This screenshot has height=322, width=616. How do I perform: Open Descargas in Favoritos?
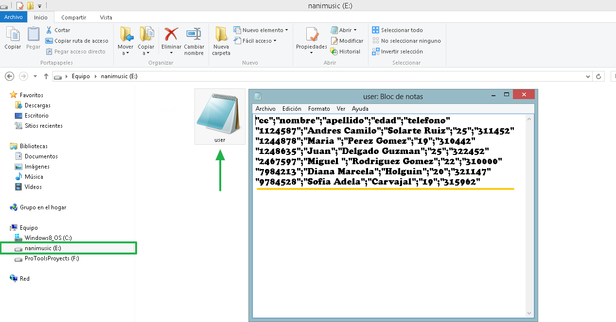point(37,105)
